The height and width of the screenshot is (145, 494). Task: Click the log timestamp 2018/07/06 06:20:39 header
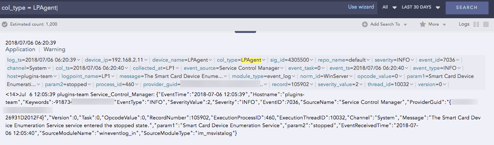pyautogui.click(x=31, y=43)
